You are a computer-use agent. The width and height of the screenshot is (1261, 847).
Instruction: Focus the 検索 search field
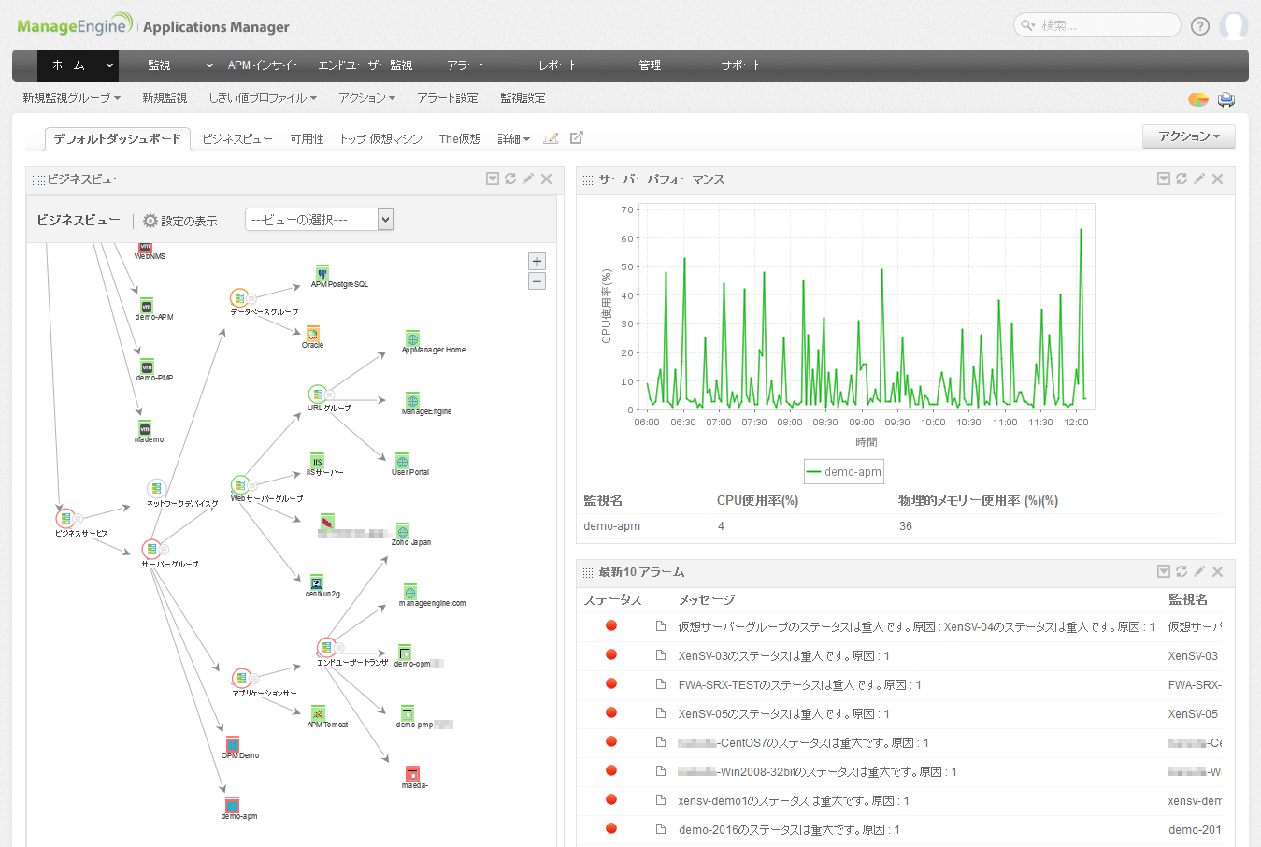pos(1097,25)
